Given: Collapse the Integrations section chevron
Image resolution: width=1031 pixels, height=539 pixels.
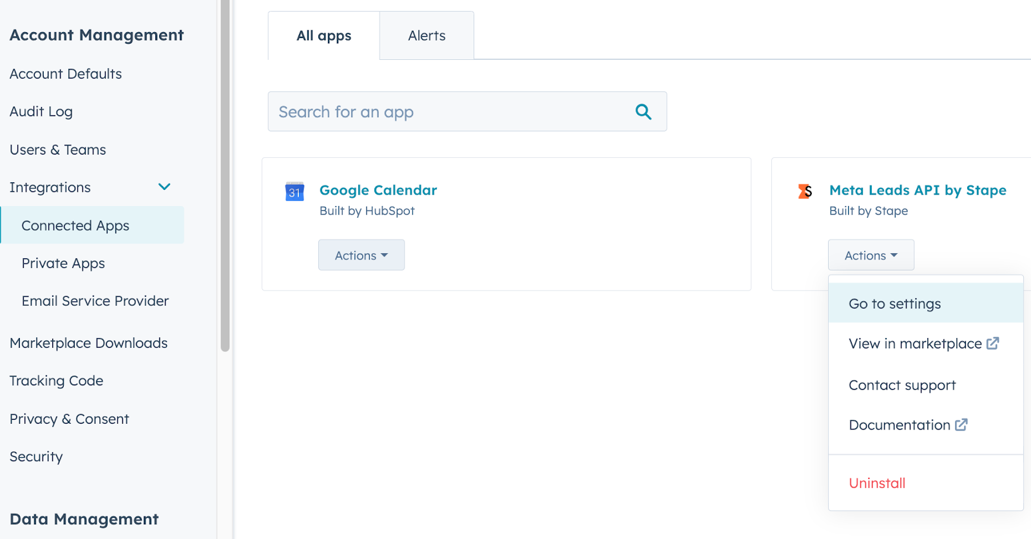Looking at the screenshot, I should coord(164,187).
